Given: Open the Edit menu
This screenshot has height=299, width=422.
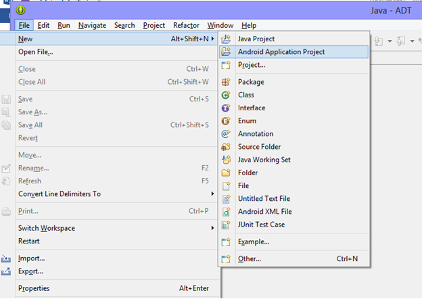Looking at the screenshot, I should pyautogui.click(x=43, y=25).
